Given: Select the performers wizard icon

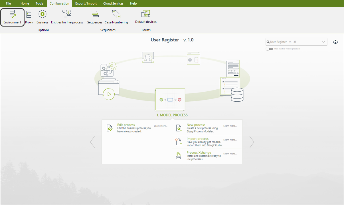Looking at the screenshot, I should (148, 57).
